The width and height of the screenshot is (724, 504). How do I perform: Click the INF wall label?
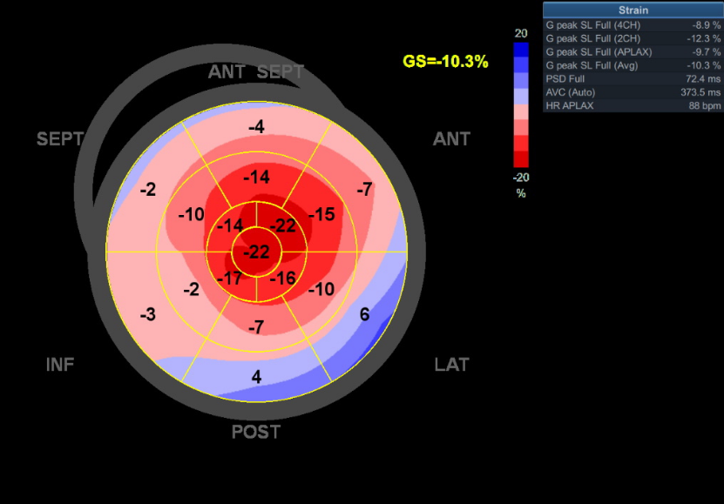point(60,365)
